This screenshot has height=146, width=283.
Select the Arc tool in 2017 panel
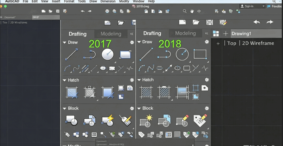[x=67, y=68]
